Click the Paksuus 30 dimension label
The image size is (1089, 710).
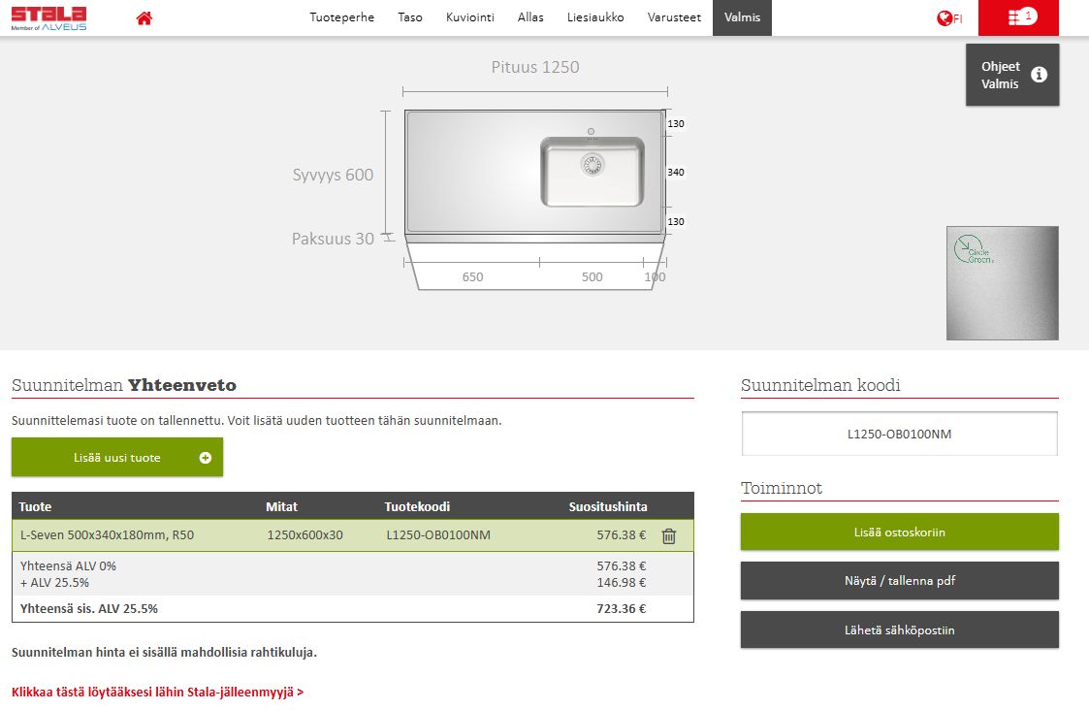tap(333, 239)
